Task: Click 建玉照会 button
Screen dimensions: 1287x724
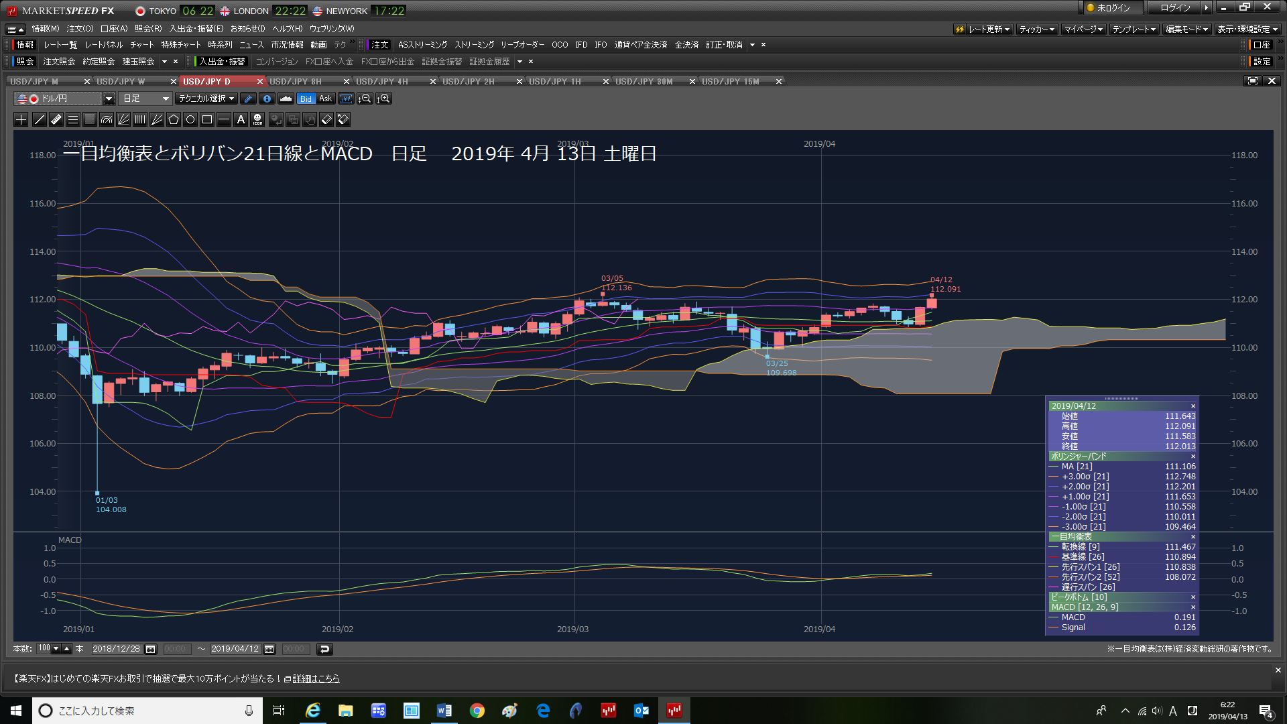Action: [138, 62]
